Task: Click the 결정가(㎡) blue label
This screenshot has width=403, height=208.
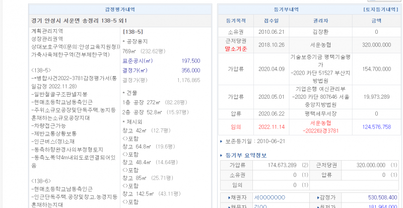Action: pyautogui.click(x=135, y=71)
